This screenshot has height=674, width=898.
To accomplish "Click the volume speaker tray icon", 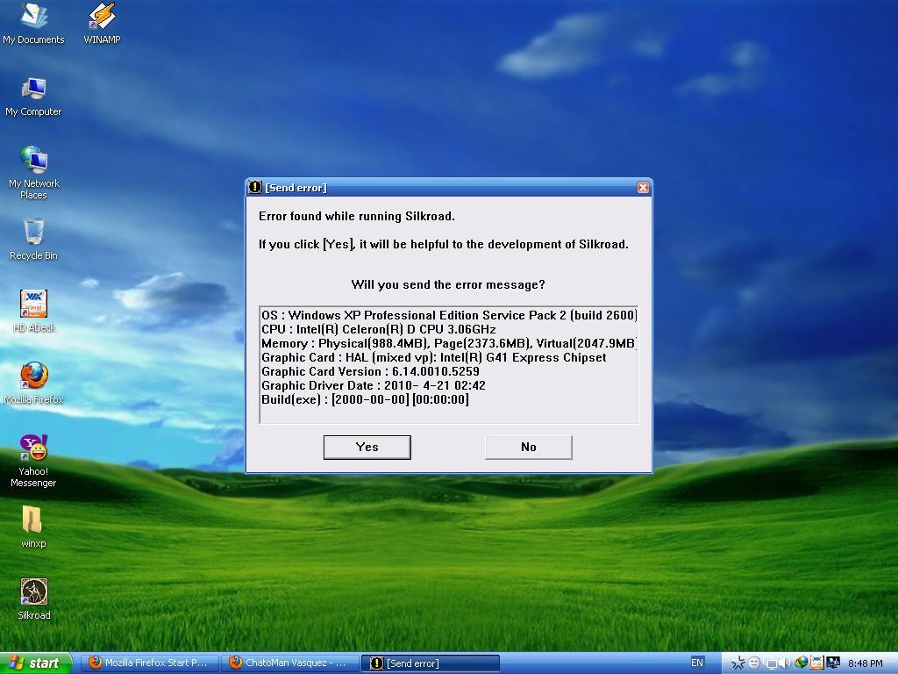I will 785,663.
